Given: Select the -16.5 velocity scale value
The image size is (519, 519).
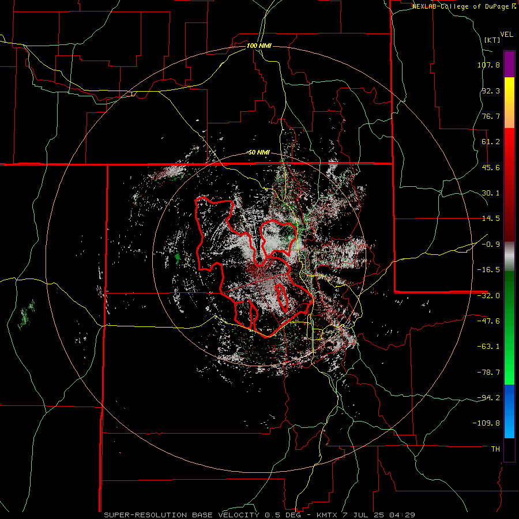Looking at the screenshot, I should click(x=488, y=270).
